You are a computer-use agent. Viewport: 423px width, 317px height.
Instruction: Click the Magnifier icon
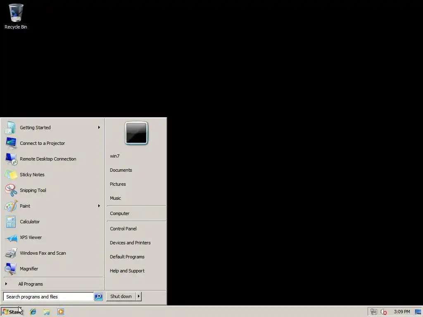(11, 269)
